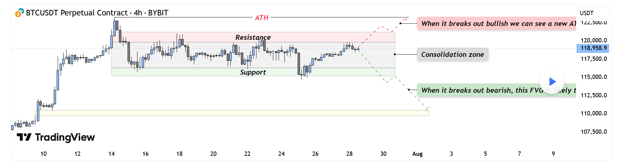Click the bullish breakout red callout
Image resolution: width=621 pixels, height=163 pixels.
pyautogui.click(x=496, y=24)
